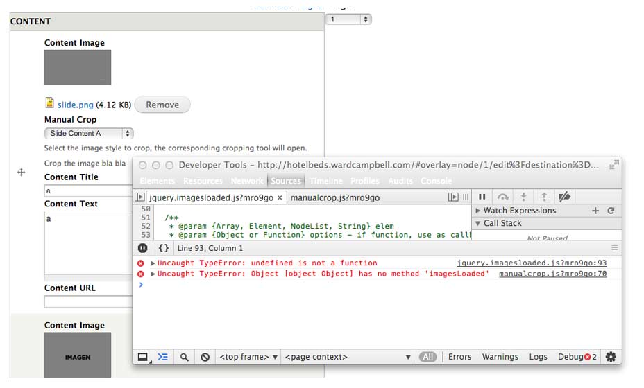
Task: Click the step out of function icon
Action: (x=544, y=197)
